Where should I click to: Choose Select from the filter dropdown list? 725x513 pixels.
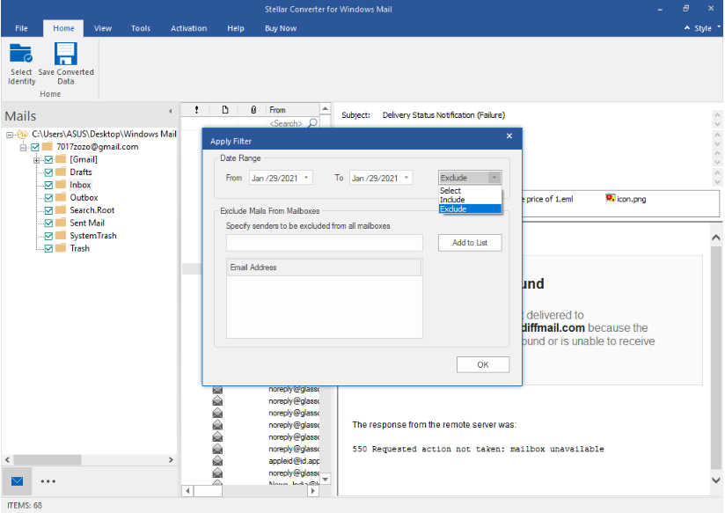tap(470, 191)
